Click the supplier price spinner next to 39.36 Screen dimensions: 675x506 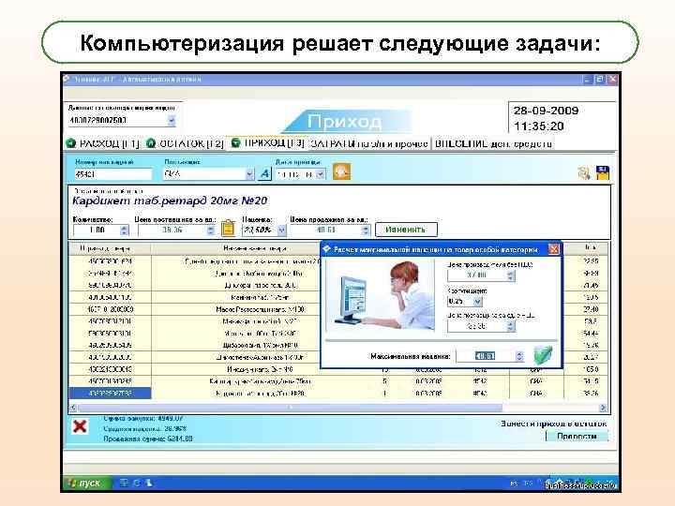[211, 231]
